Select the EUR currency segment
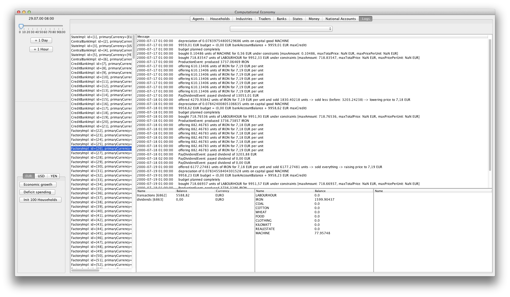Viewport: 510px width, 297px height. [x=29, y=176]
